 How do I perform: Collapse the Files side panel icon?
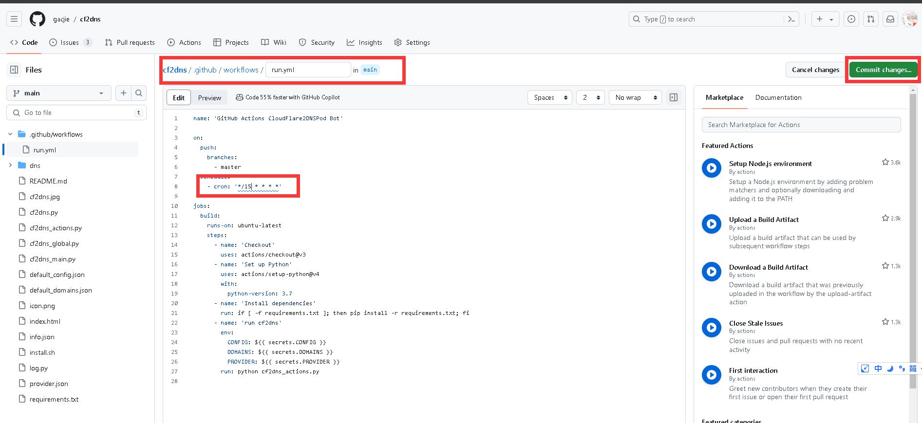(x=14, y=70)
